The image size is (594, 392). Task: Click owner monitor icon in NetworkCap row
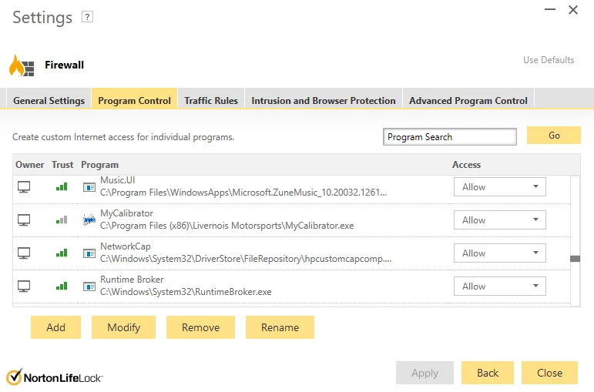pyautogui.click(x=24, y=253)
